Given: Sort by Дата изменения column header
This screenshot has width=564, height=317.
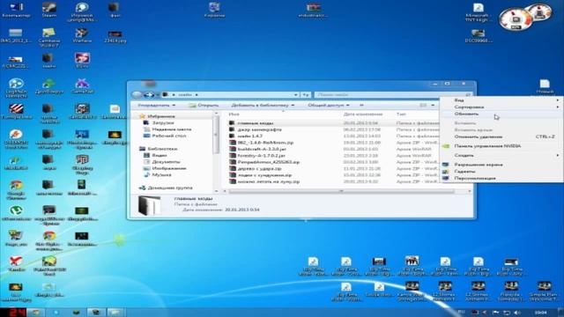Looking at the screenshot, I should click(x=362, y=114).
